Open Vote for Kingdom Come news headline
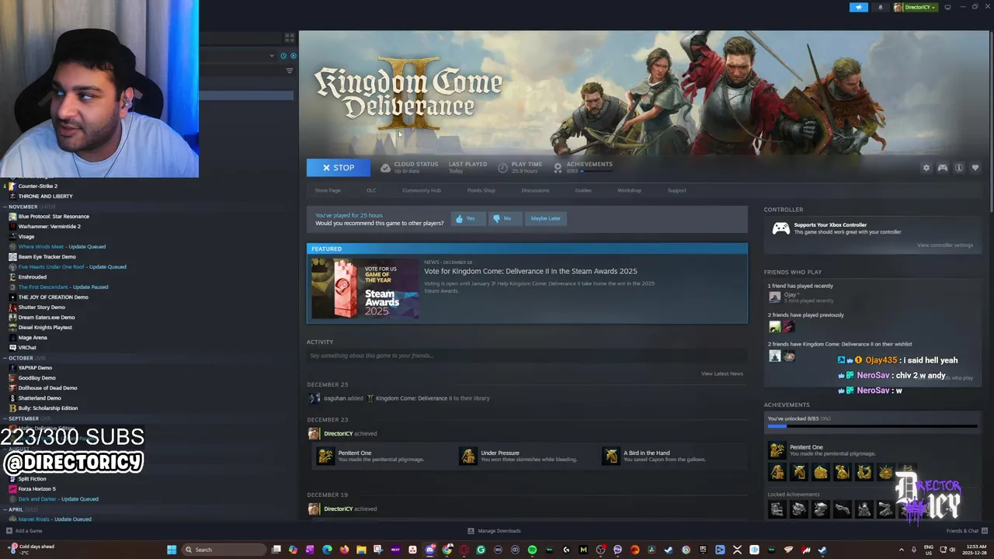This screenshot has width=994, height=559. tap(530, 271)
